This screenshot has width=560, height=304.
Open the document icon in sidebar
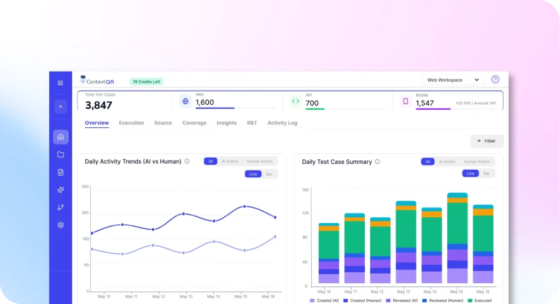click(60, 172)
